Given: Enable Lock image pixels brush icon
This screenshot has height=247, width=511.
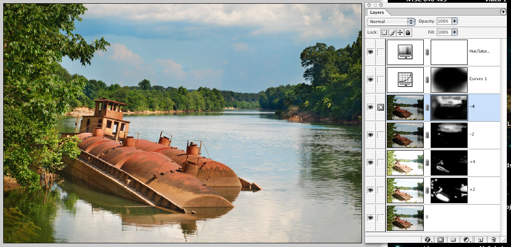Looking at the screenshot, I should [392, 33].
